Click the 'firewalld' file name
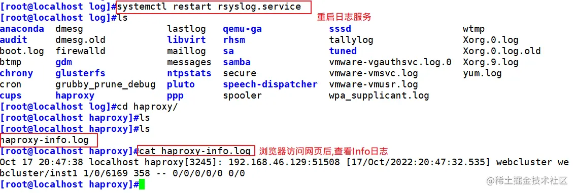This screenshot has width=575, height=193. click(80, 51)
